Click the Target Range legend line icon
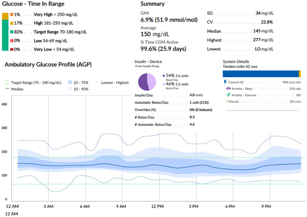Screen dimensions: 307x217 pos(7,82)
